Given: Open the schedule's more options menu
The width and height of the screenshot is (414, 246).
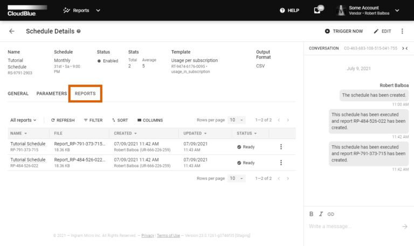Looking at the screenshot, I should tap(402, 31).
